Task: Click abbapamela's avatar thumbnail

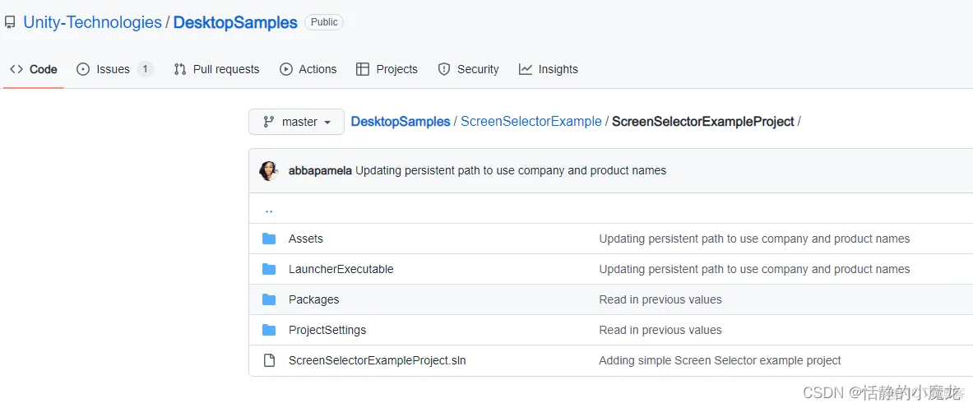Action: tap(269, 171)
